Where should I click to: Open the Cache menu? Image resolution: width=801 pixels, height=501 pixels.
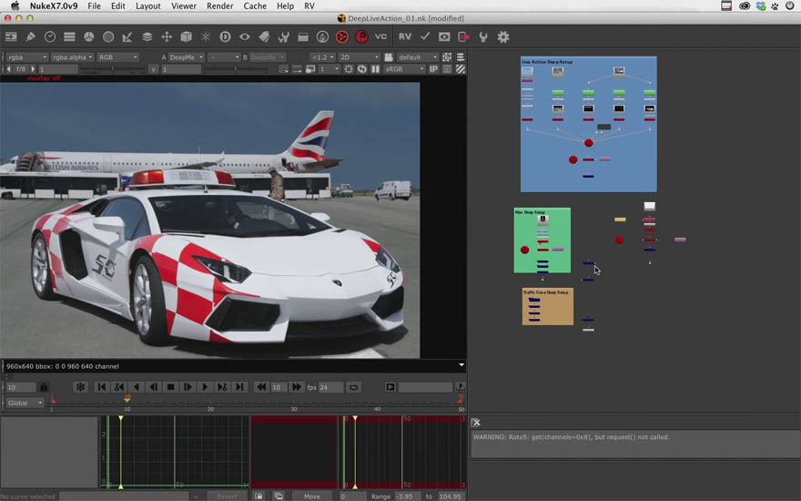click(255, 6)
